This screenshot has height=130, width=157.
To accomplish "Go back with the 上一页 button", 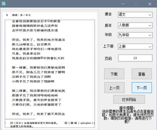I will [114, 88].
